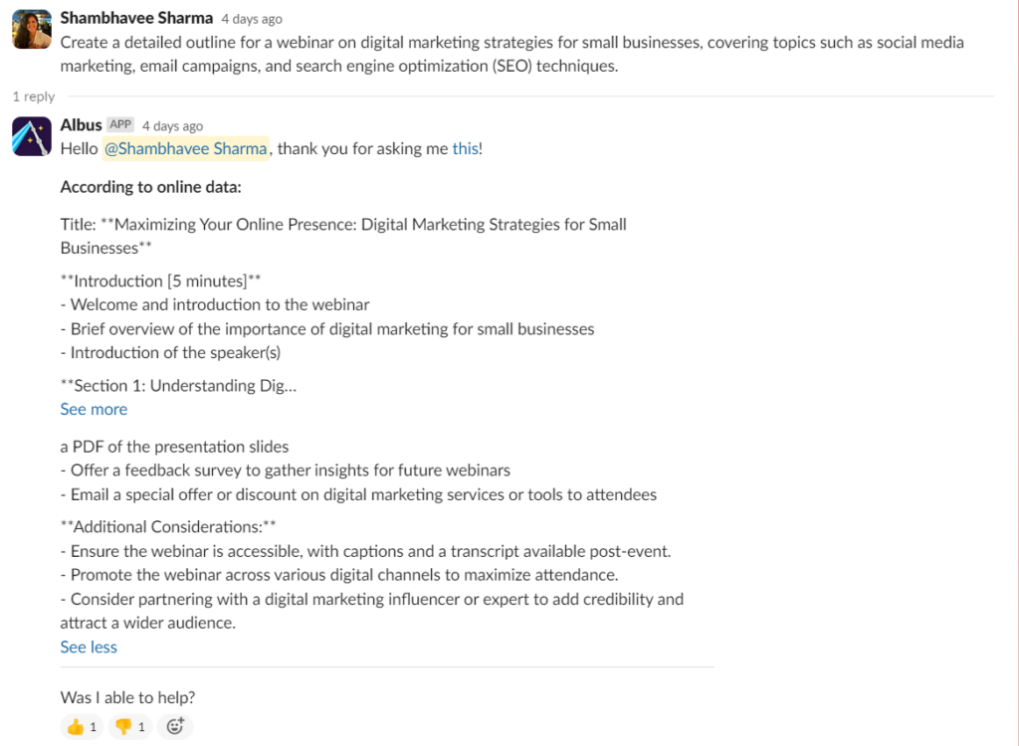1019x746 pixels.
Task: Open Shambhavee Sharma's profile photo
Action: point(32,30)
